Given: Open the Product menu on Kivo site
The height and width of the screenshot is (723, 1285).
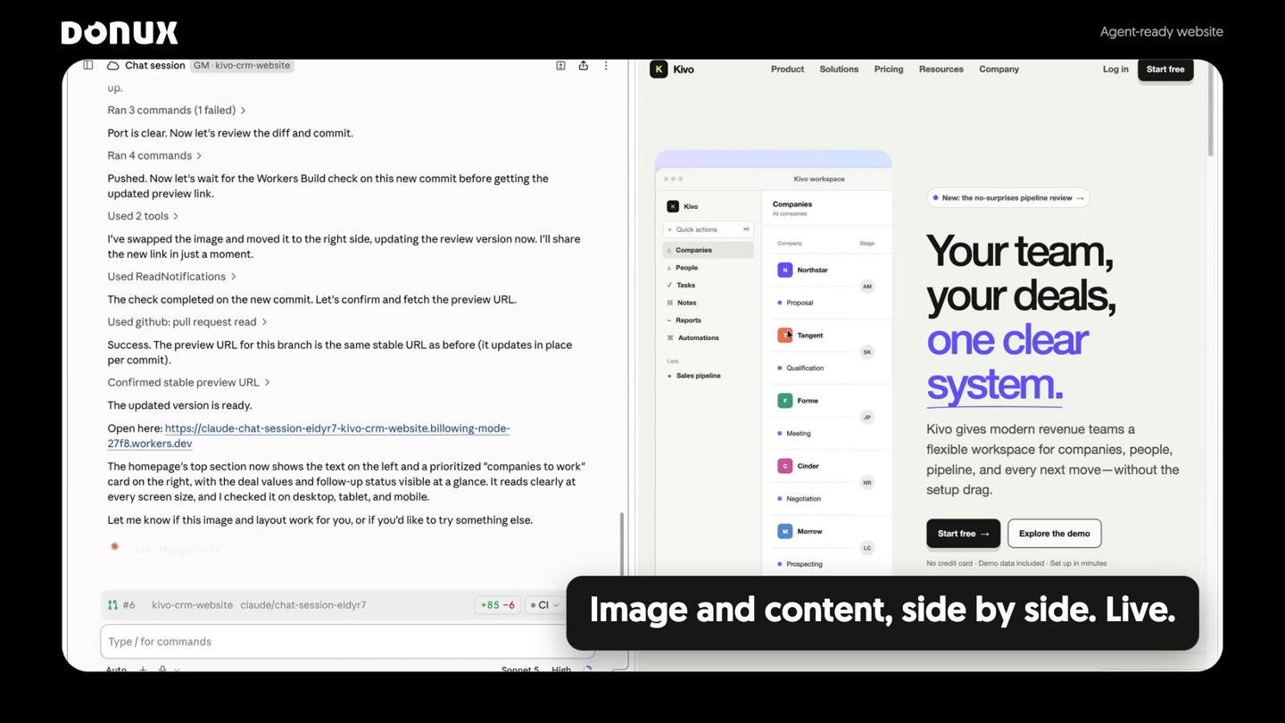Looking at the screenshot, I should tap(787, 70).
